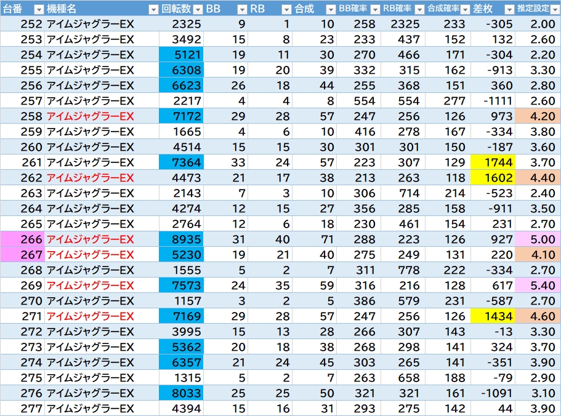The image size is (561, 416).
Task: Select the RB確率 2325 cell in row 252
Action: click(x=403, y=24)
